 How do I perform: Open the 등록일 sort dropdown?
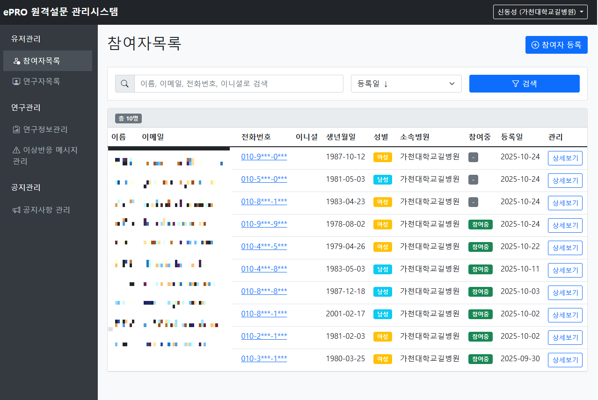(406, 83)
